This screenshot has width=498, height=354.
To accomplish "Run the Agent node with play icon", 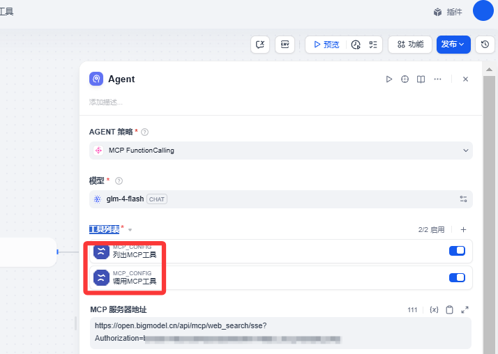I will [388, 79].
